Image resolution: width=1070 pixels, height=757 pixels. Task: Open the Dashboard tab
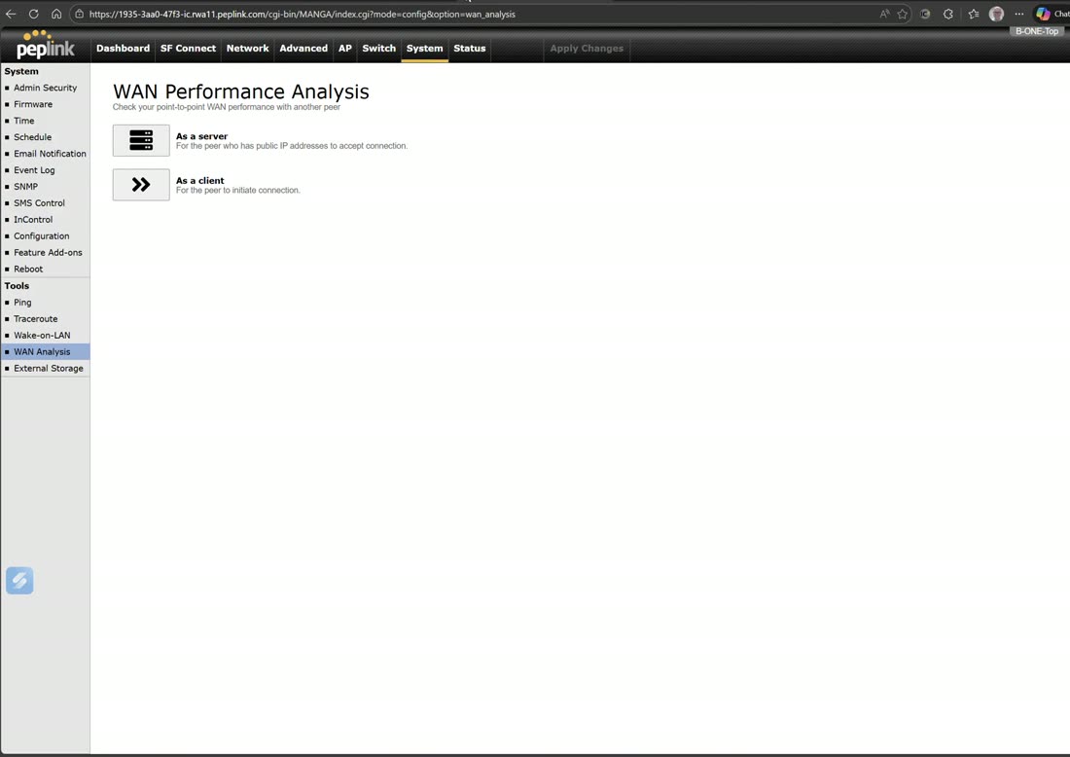coord(123,49)
